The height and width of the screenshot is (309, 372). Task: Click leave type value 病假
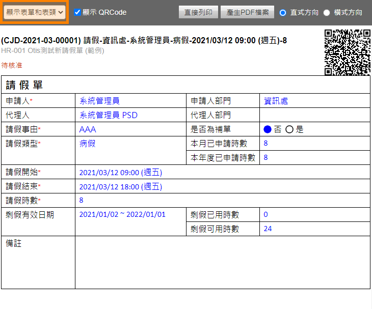(x=87, y=144)
